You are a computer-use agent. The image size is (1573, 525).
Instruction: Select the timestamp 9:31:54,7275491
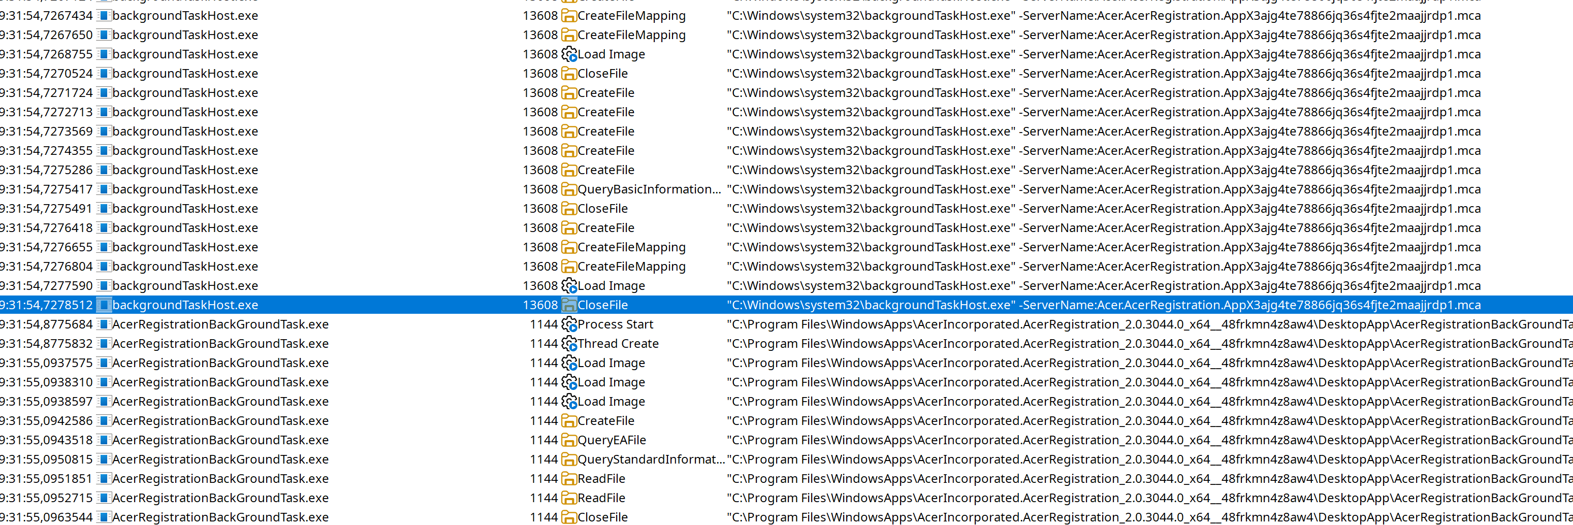tap(46, 209)
